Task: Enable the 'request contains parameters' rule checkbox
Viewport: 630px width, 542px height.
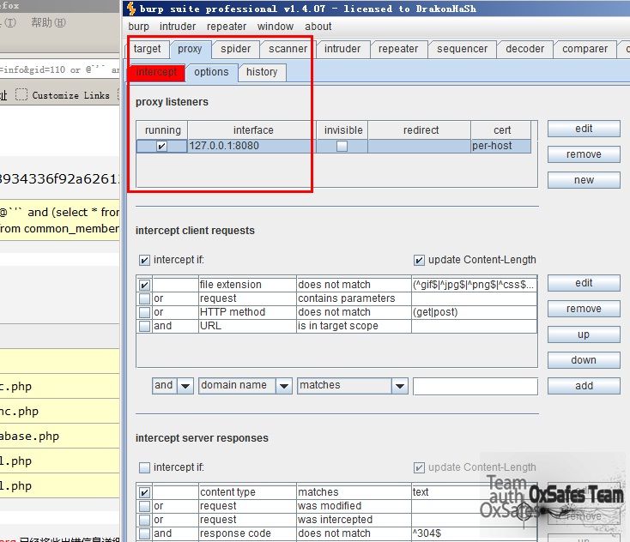Action: [x=144, y=298]
